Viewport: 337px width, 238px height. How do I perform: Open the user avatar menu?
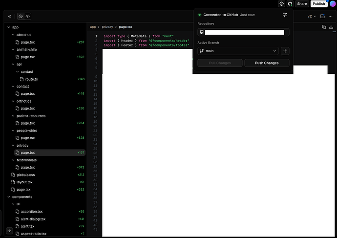coord(333,3)
